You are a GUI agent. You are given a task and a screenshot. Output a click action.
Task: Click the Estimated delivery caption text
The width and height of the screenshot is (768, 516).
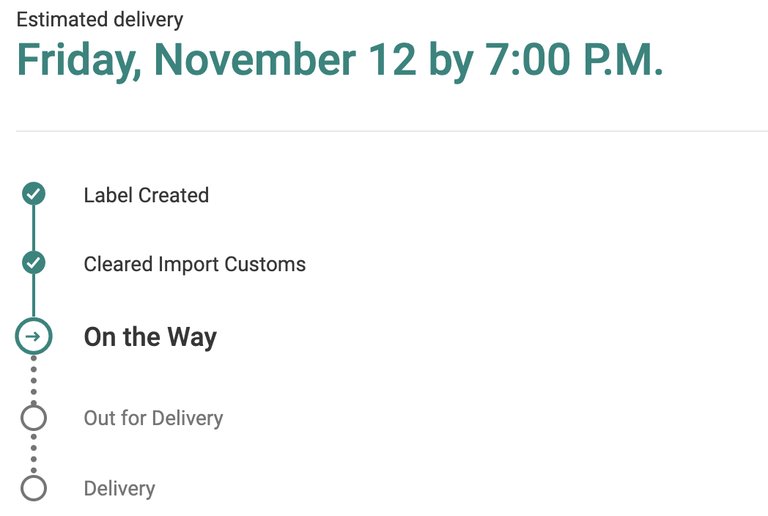click(100, 19)
